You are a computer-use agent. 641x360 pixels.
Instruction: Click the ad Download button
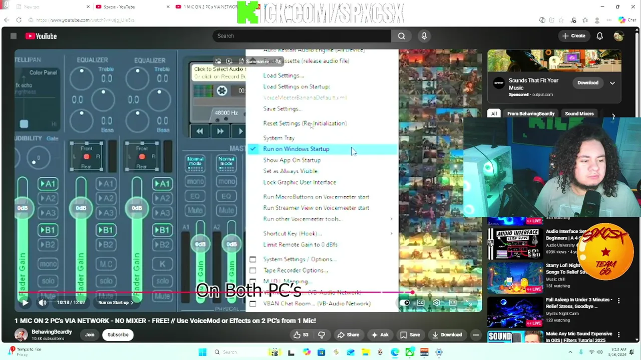[x=587, y=83]
